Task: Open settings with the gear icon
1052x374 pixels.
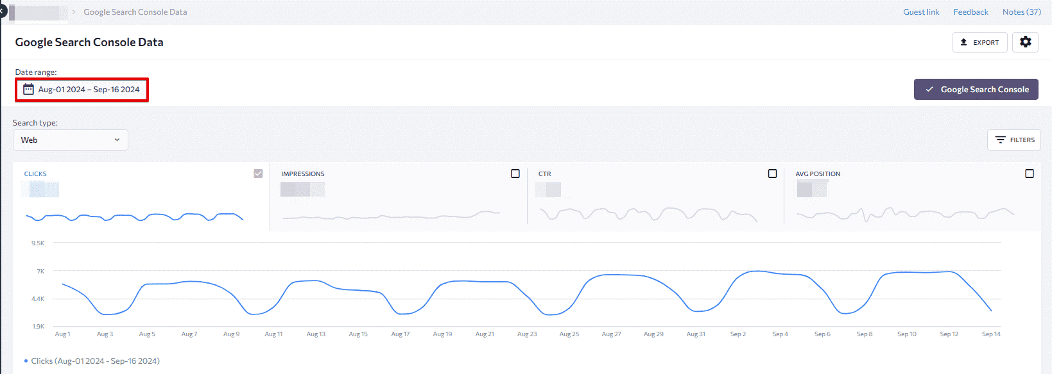Action: click(x=1025, y=42)
